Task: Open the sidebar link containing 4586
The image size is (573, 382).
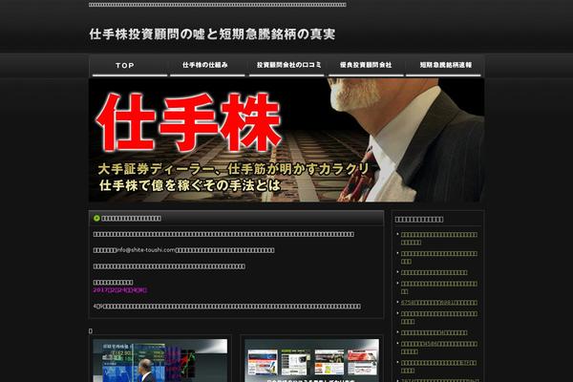Action: (x=439, y=348)
